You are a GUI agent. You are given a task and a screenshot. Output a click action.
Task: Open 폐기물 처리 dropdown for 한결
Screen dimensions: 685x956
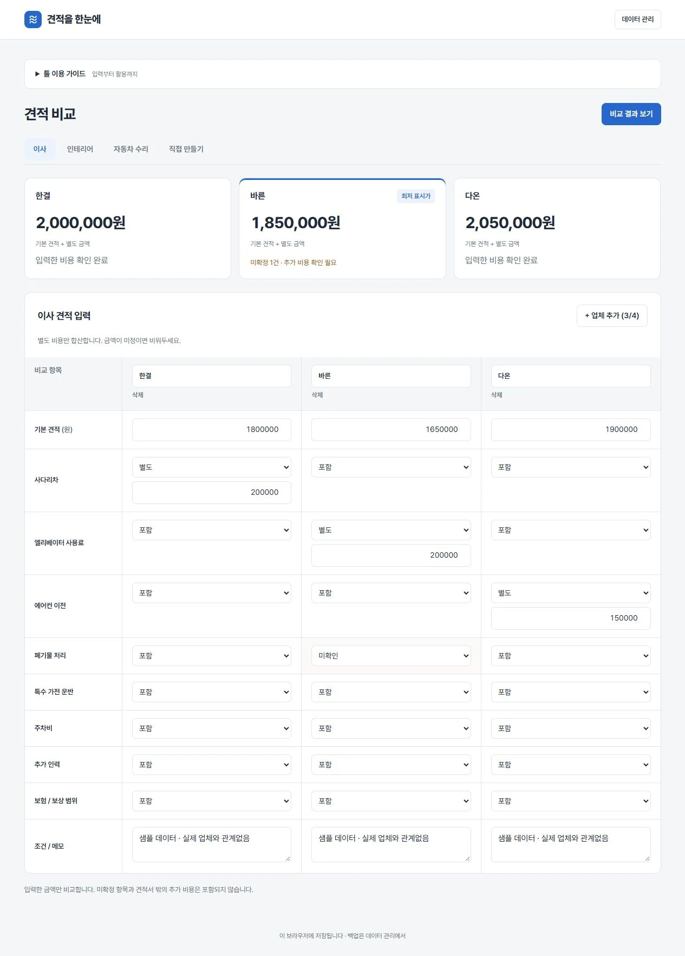[212, 656]
